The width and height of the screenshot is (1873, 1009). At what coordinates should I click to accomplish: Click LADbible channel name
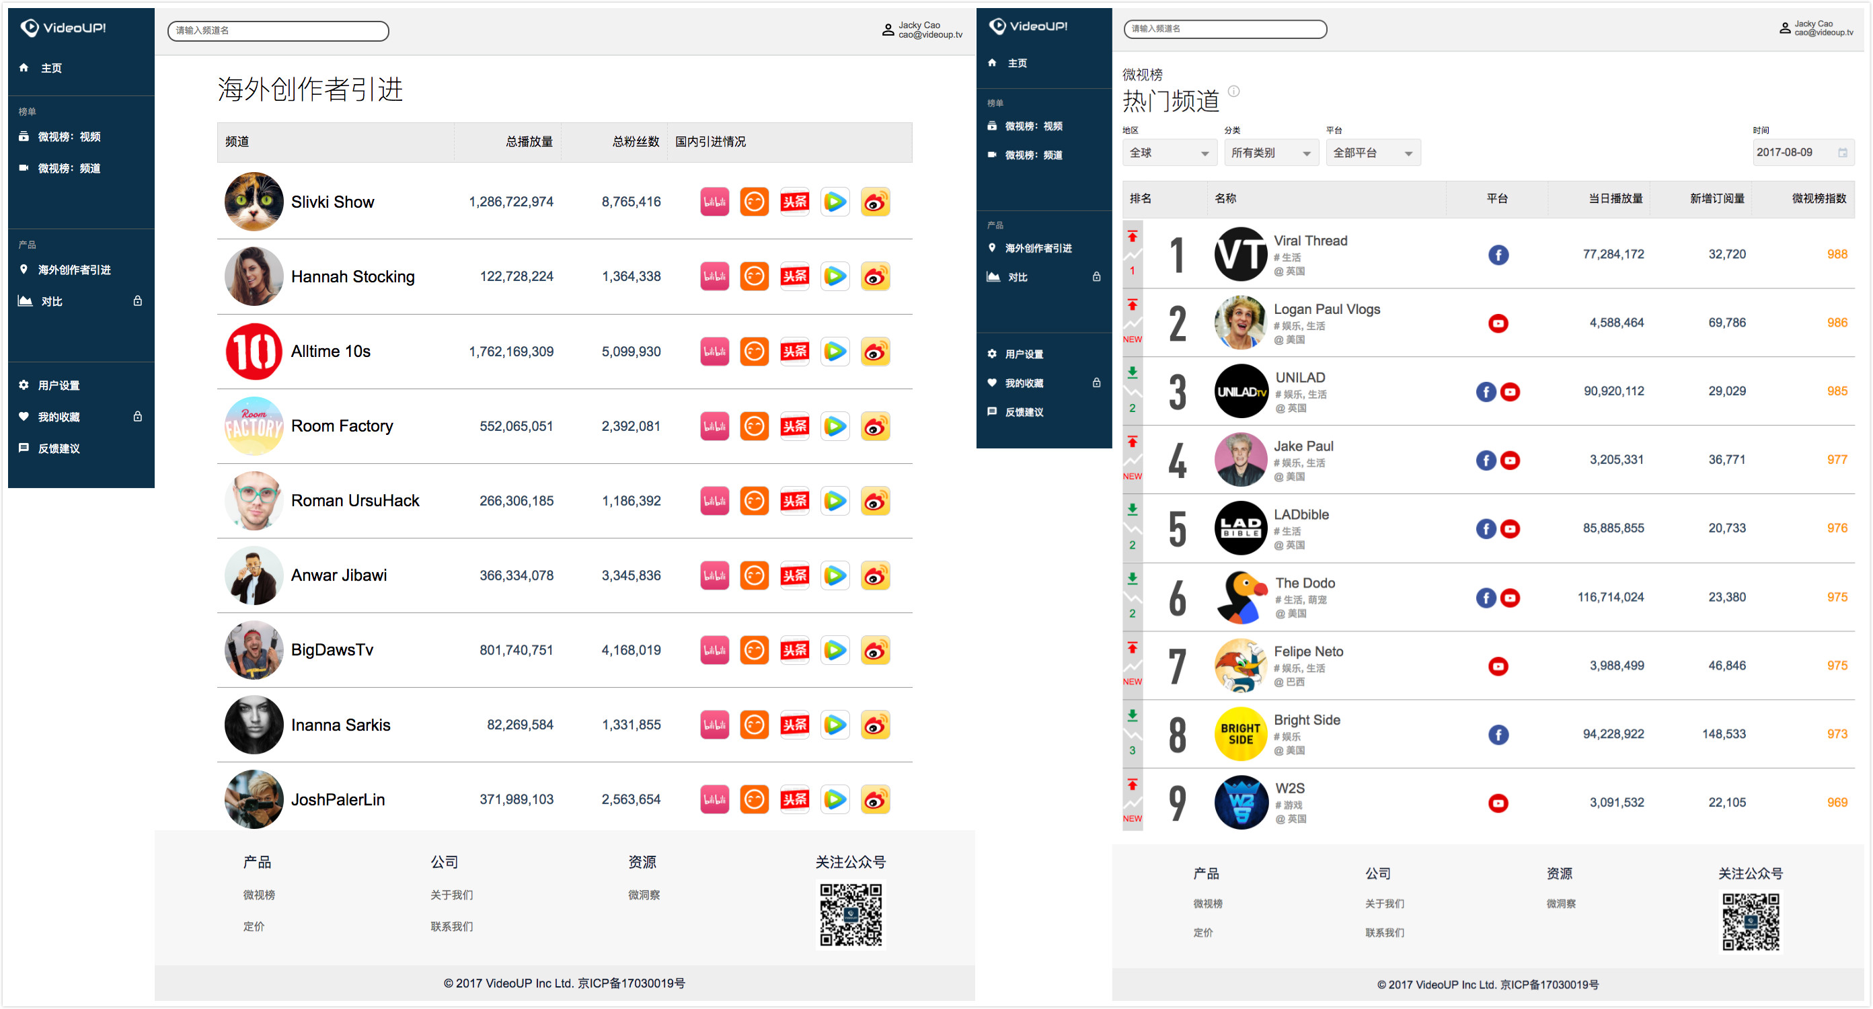1301,515
